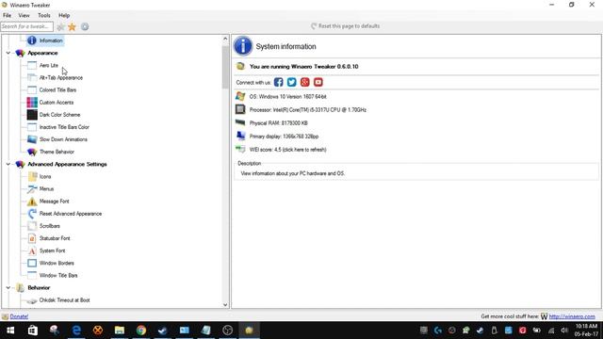Click the Chkdsk Timeout at Boot icon
This screenshot has width=603, height=339.
coord(32,300)
